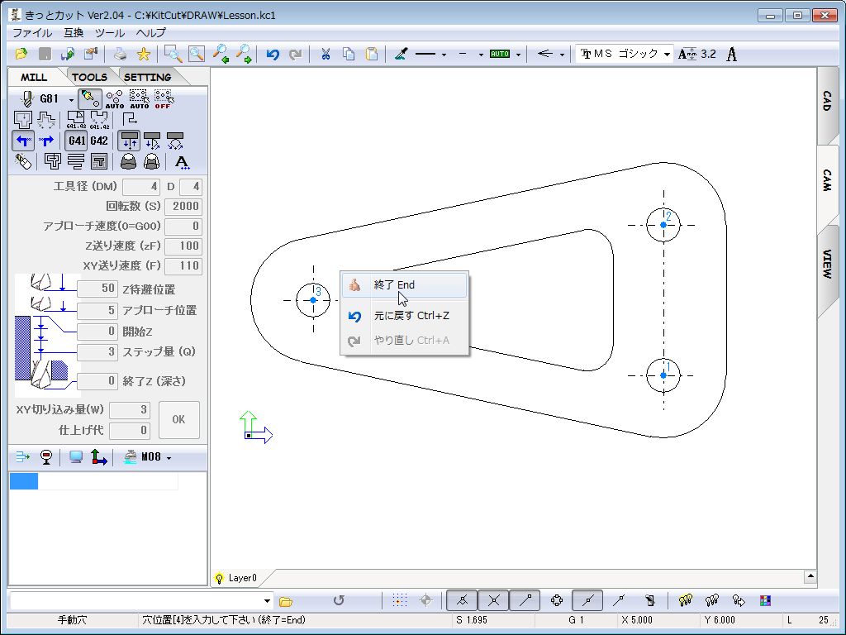The height and width of the screenshot is (635, 846).
Task: Open the ツール menu
Action: tap(110, 33)
